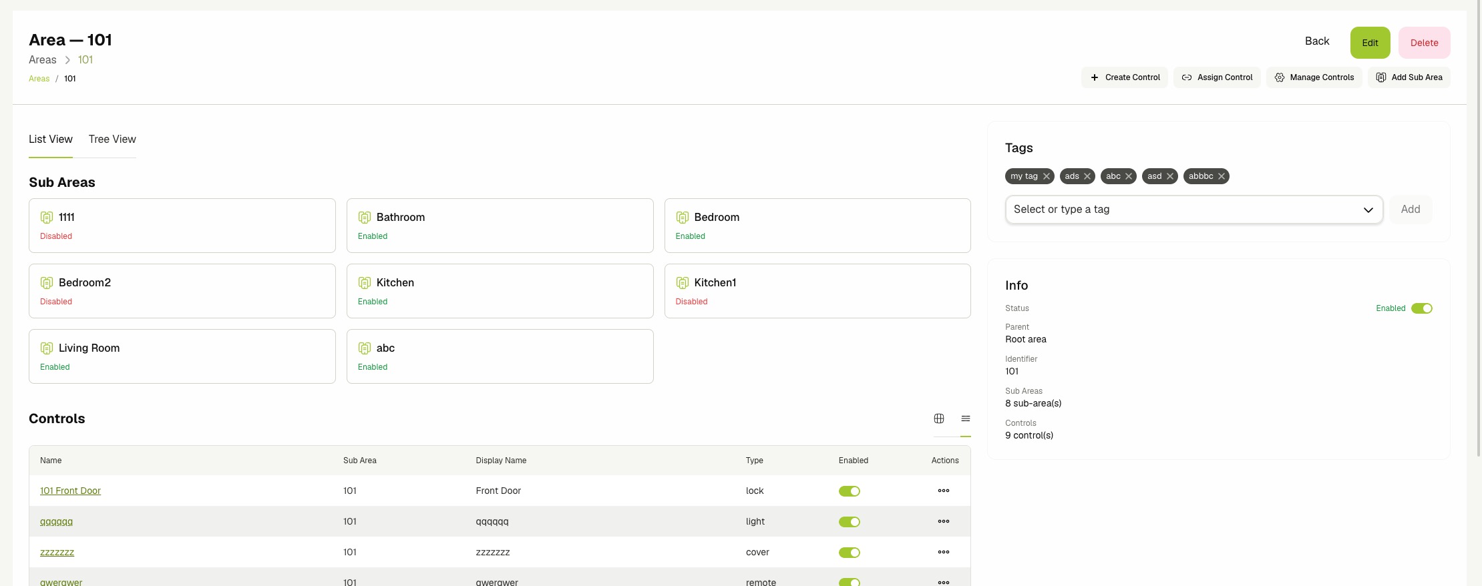This screenshot has height=586, width=1482.
Task: Click the '9 control(s)' info value
Action: [x=1029, y=435]
